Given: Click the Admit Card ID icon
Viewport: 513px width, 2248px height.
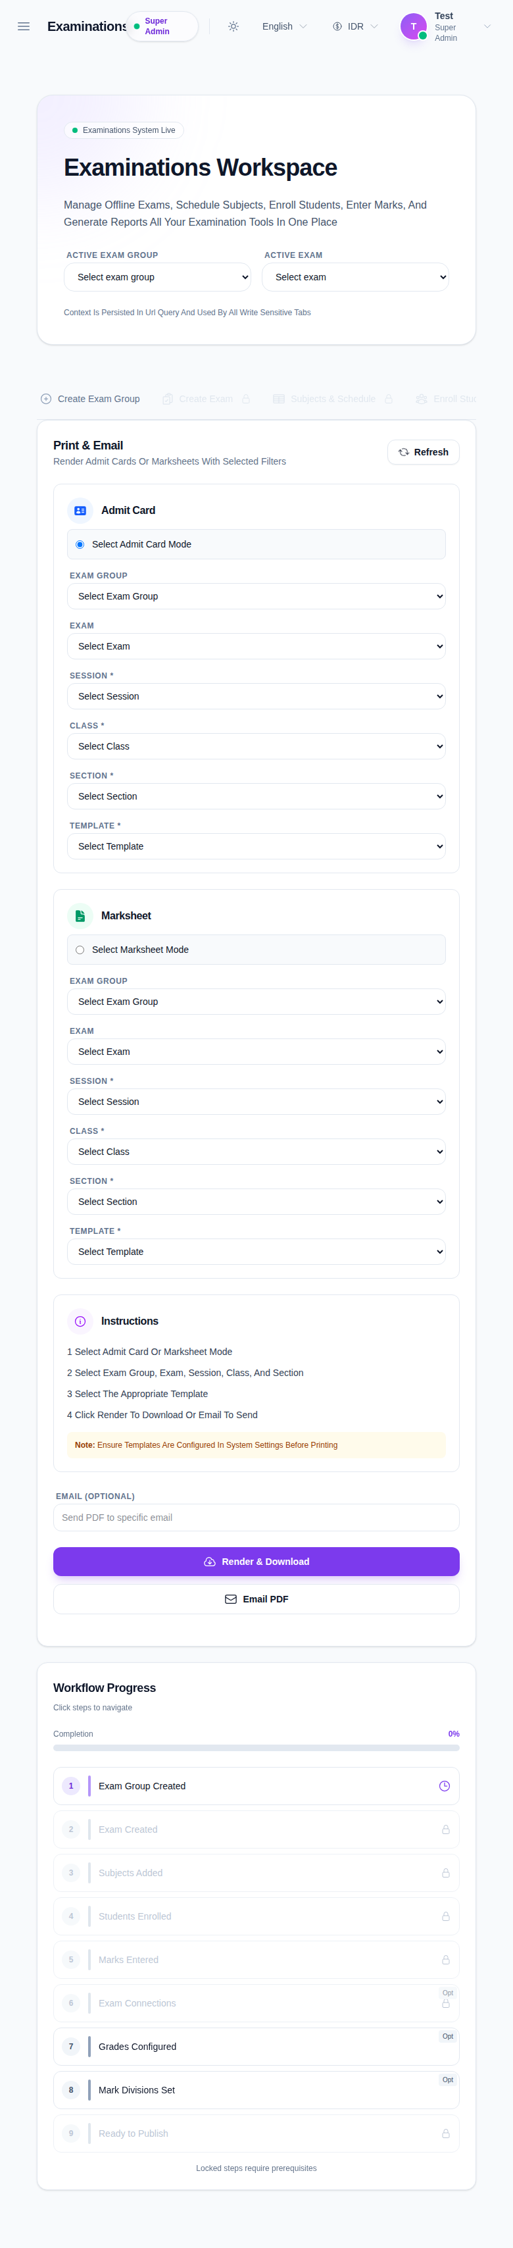Looking at the screenshot, I should tap(80, 511).
